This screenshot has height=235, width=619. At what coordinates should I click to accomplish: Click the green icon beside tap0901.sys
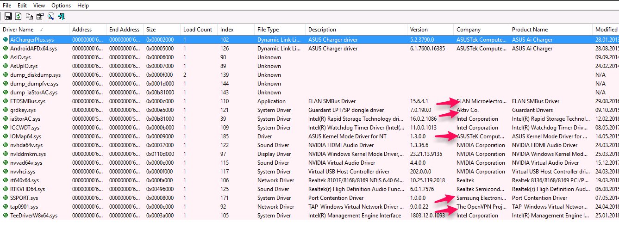tap(6, 207)
